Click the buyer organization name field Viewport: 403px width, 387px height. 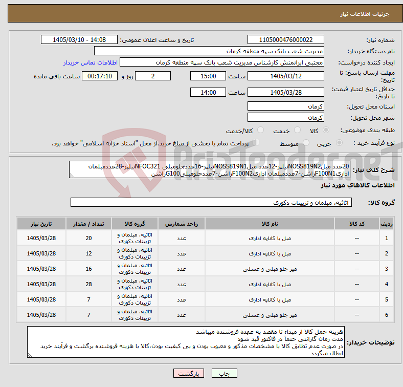(x=209, y=51)
